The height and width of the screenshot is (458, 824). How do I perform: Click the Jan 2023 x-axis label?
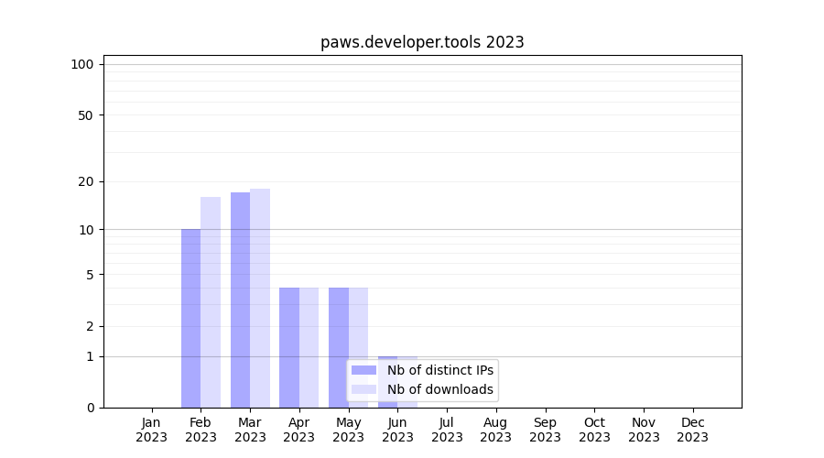coord(152,430)
